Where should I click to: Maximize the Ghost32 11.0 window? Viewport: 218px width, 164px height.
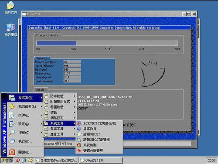(x=189, y=14)
